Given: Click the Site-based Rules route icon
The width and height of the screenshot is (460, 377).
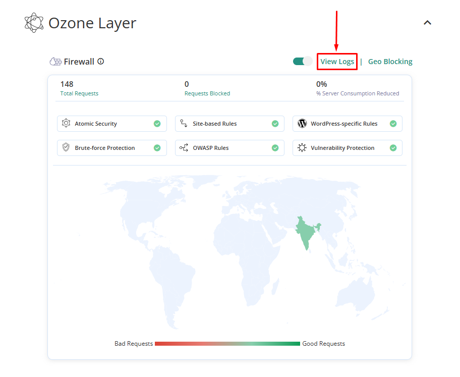Looking at the screenshot, I should 184,123.
